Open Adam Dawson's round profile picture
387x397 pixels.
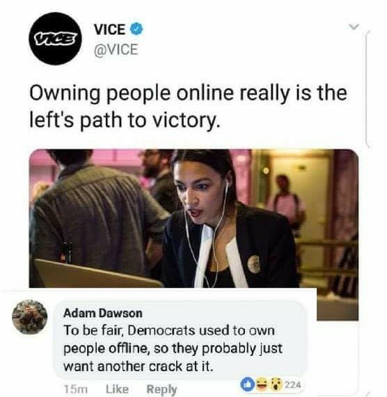coord(30,317)
